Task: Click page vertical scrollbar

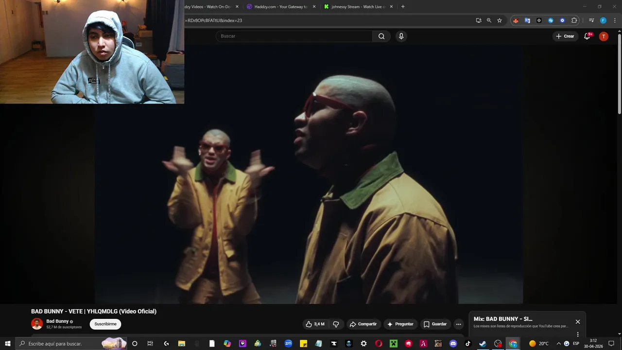Action: 619,73
